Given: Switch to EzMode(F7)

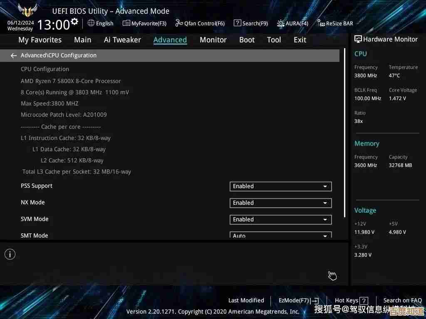Looking at the screenshot, I should click(298, 300).
